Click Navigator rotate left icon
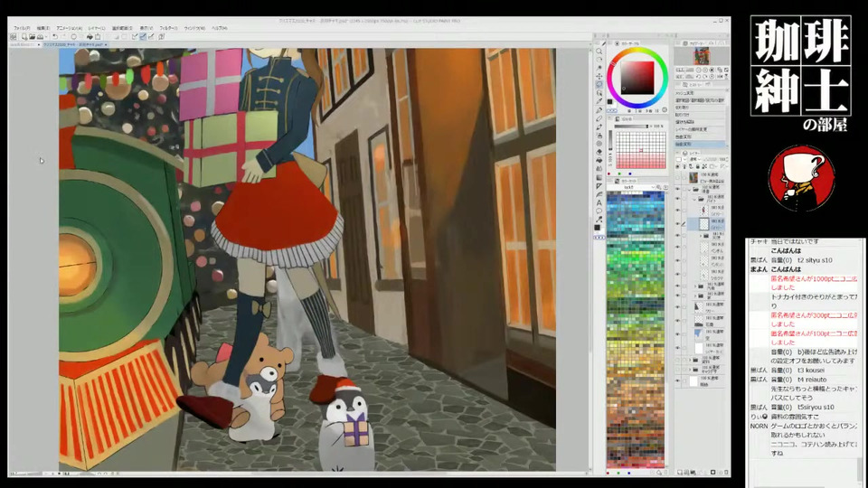Viewport: 868px width, 488px height. [699, 76]
